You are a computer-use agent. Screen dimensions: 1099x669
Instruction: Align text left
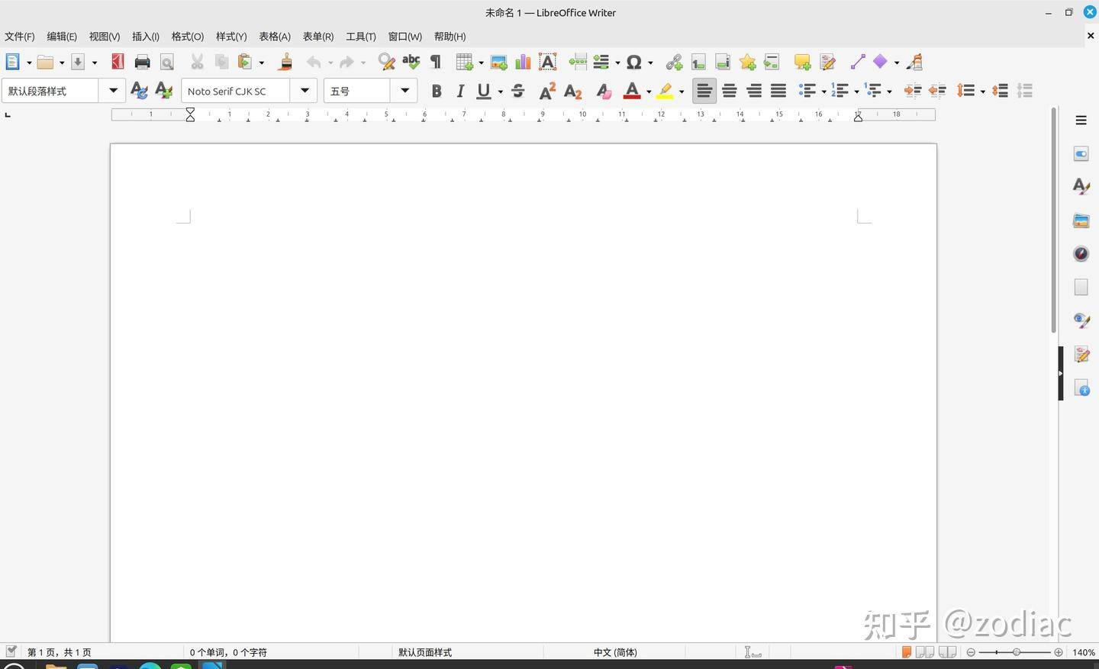704,91
